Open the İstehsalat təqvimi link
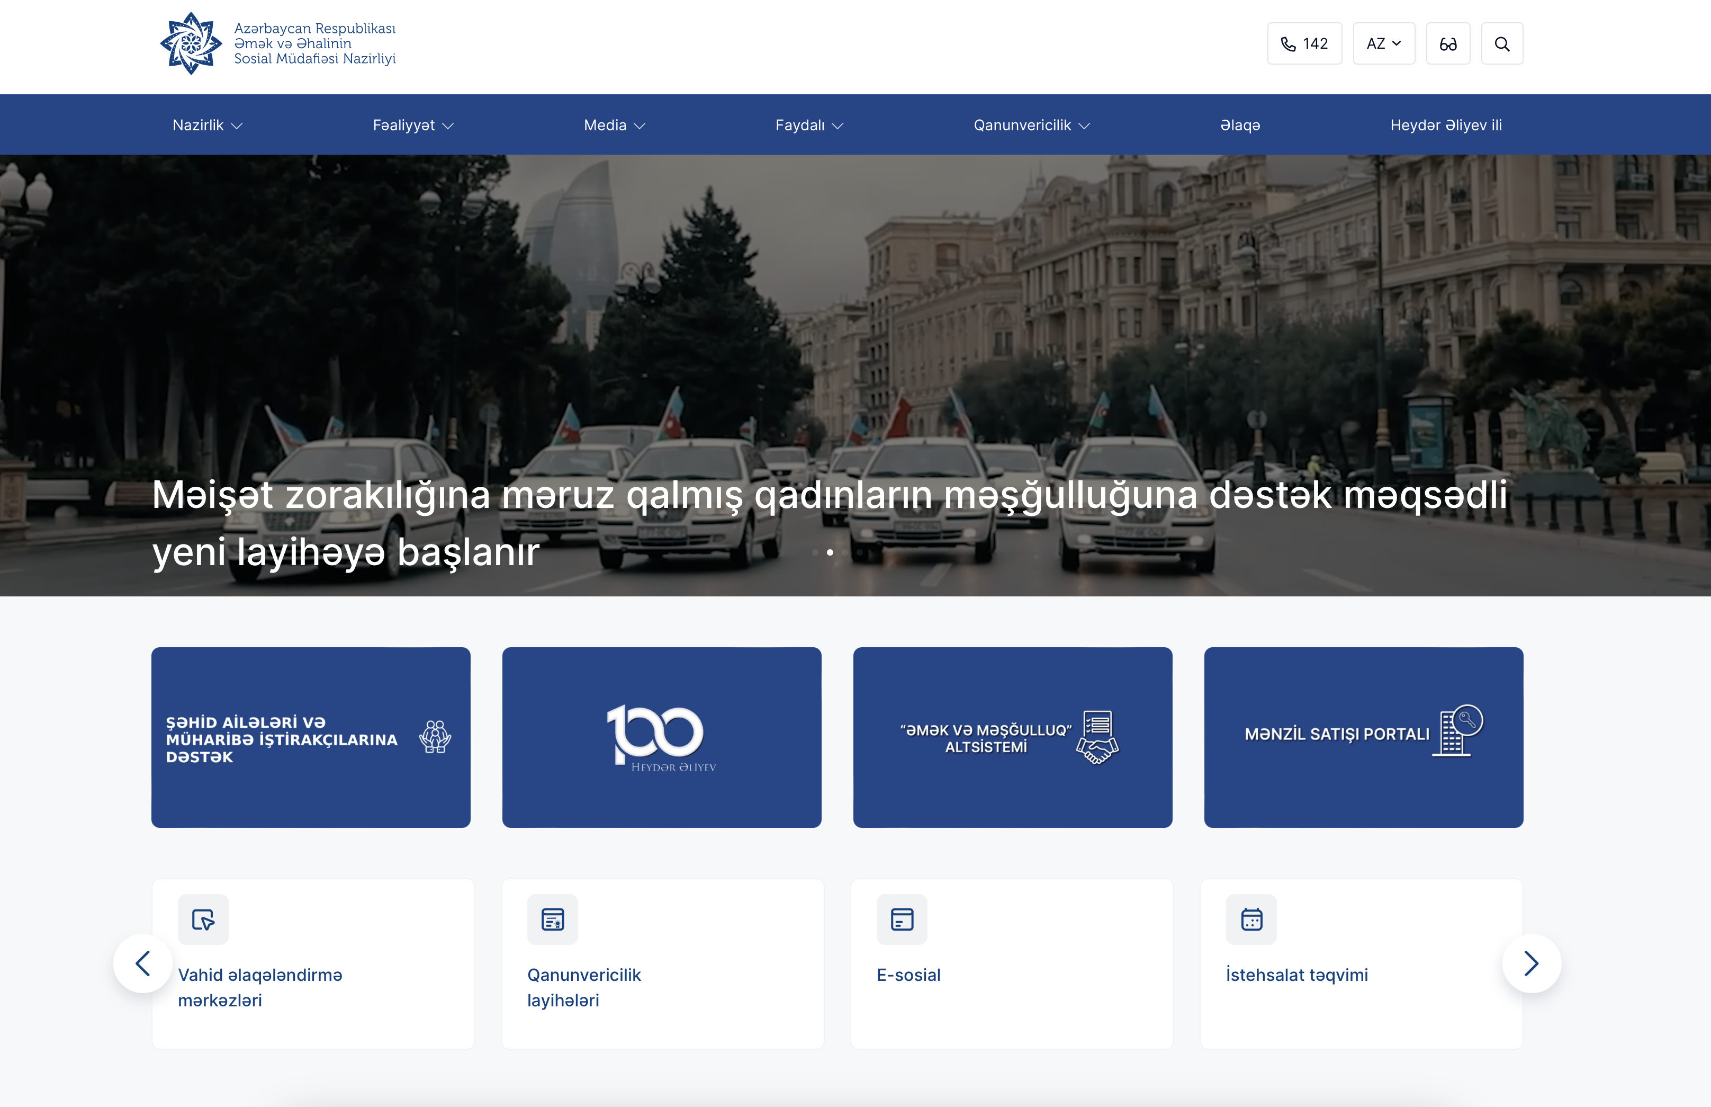The image size is (1711, 1107). [1296, 975]
